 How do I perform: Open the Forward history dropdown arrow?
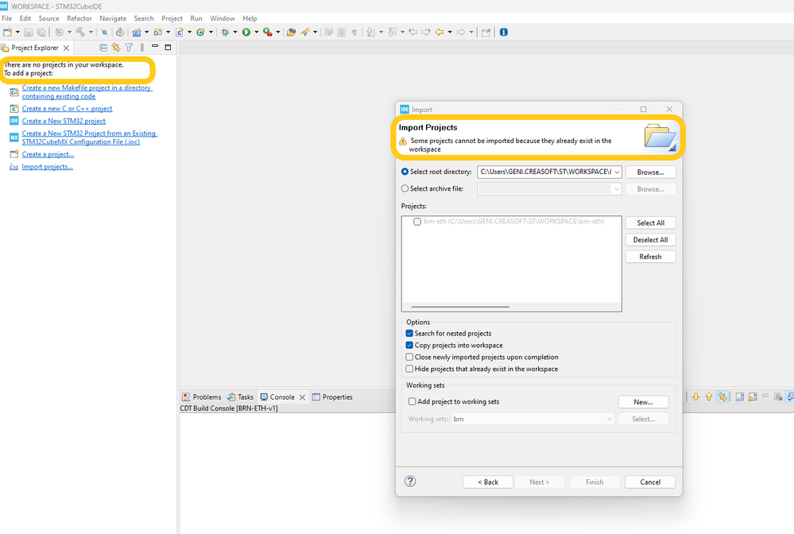click(471, 32)
